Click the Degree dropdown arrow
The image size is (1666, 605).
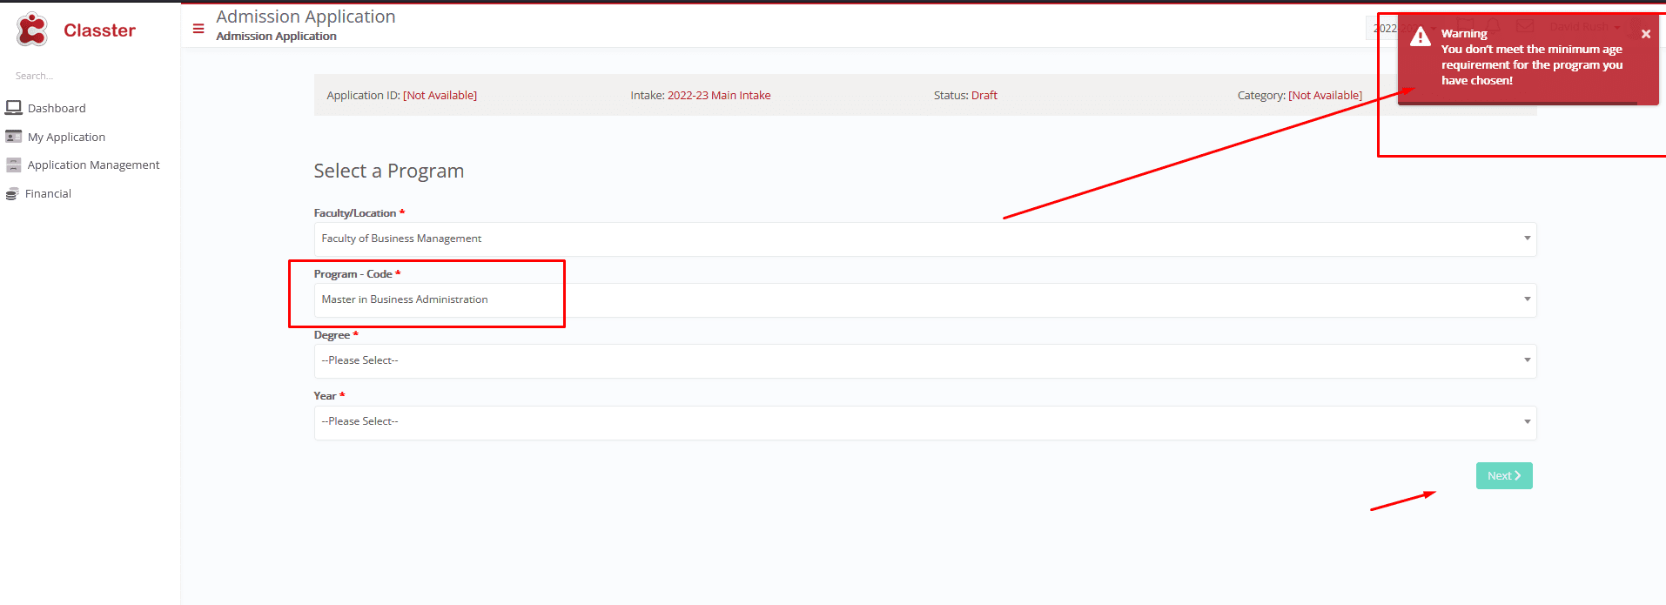pos(1527,360)
